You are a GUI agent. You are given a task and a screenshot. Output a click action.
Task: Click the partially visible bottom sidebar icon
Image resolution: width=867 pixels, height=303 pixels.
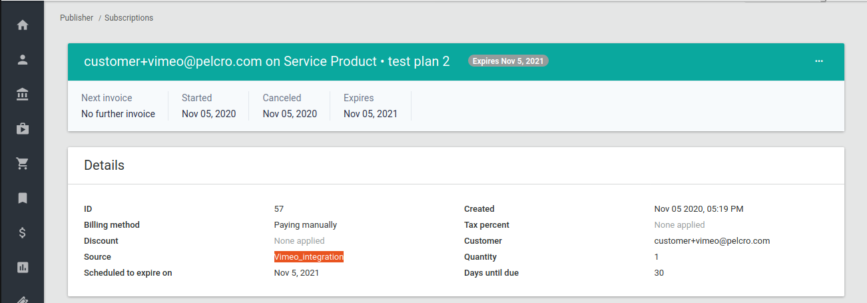[x=23, y=299]
